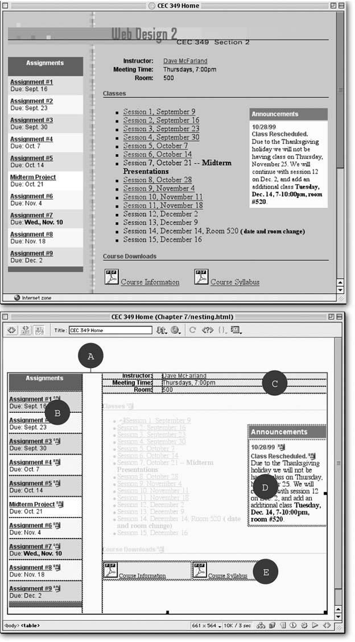Open Session 11, November 18 link in browser
Image resolution: width=355 pixels, height=642 pixels.
(163, 205)
